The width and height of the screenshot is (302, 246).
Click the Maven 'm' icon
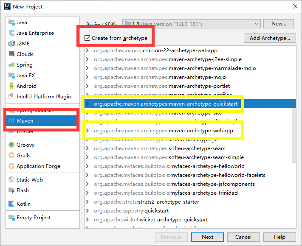(11, 120)
